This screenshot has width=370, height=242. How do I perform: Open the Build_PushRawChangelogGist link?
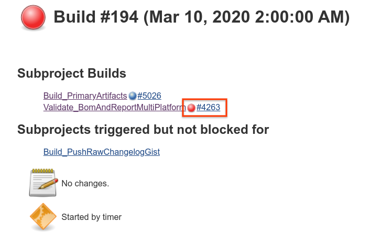102,152
